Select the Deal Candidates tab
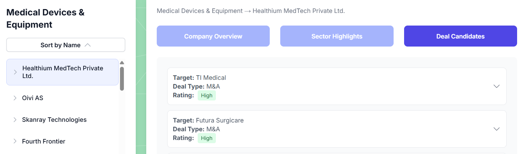This screenshot has height=154, width=522. pos(460,36)
